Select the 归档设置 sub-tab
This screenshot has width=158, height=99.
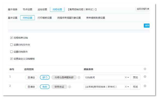click(x=28, y=18)
